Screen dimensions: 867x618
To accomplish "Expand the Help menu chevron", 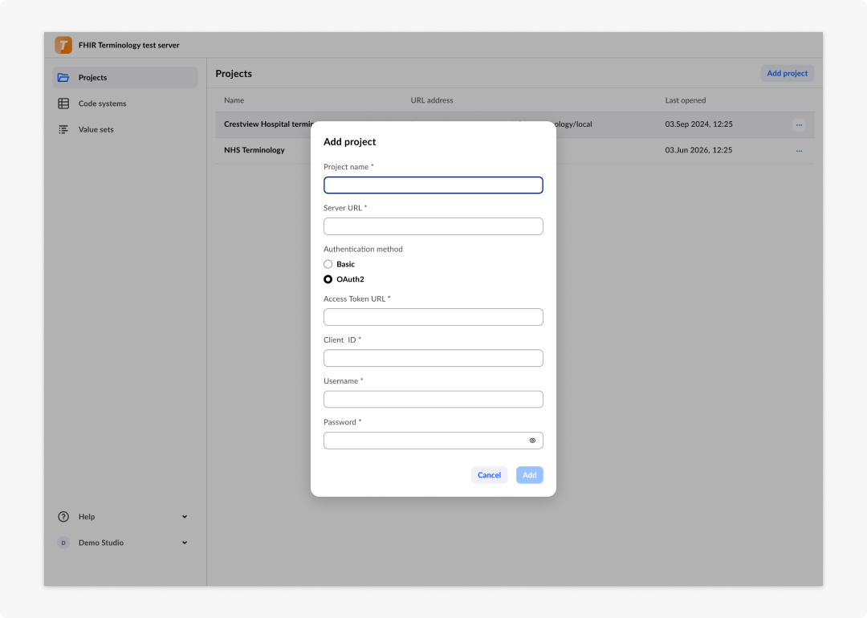I will click(185, 516).
